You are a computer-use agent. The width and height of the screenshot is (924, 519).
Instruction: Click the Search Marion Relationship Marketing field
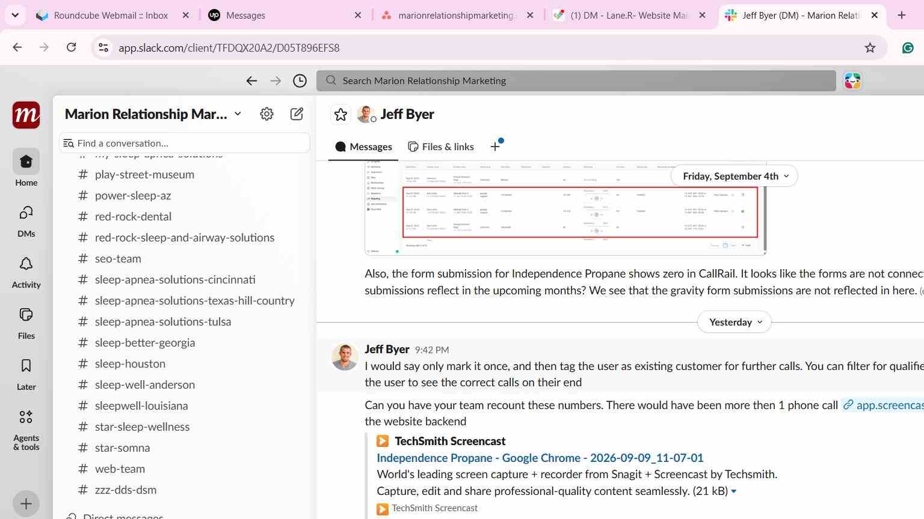coord(576,80)
